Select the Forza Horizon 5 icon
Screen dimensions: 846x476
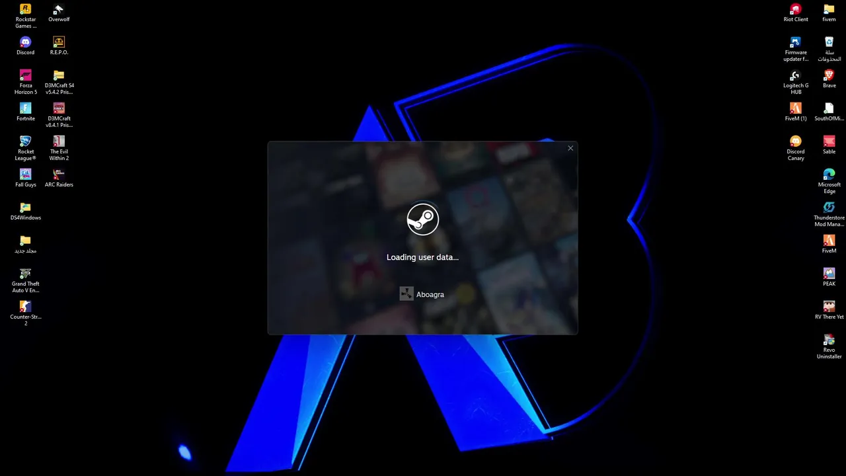25,75
